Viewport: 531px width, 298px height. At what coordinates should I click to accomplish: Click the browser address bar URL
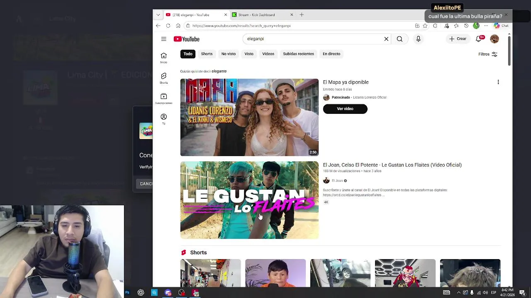coord(241,26)
